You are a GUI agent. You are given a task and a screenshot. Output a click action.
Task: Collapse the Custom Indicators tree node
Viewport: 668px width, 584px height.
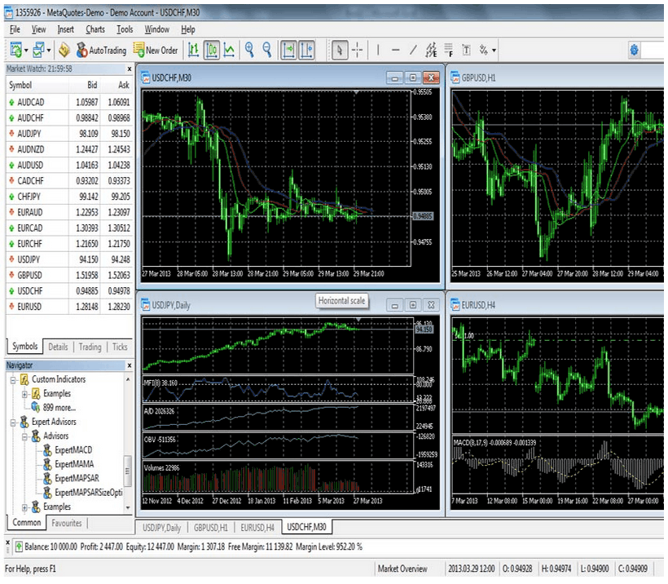coord(13,379)
